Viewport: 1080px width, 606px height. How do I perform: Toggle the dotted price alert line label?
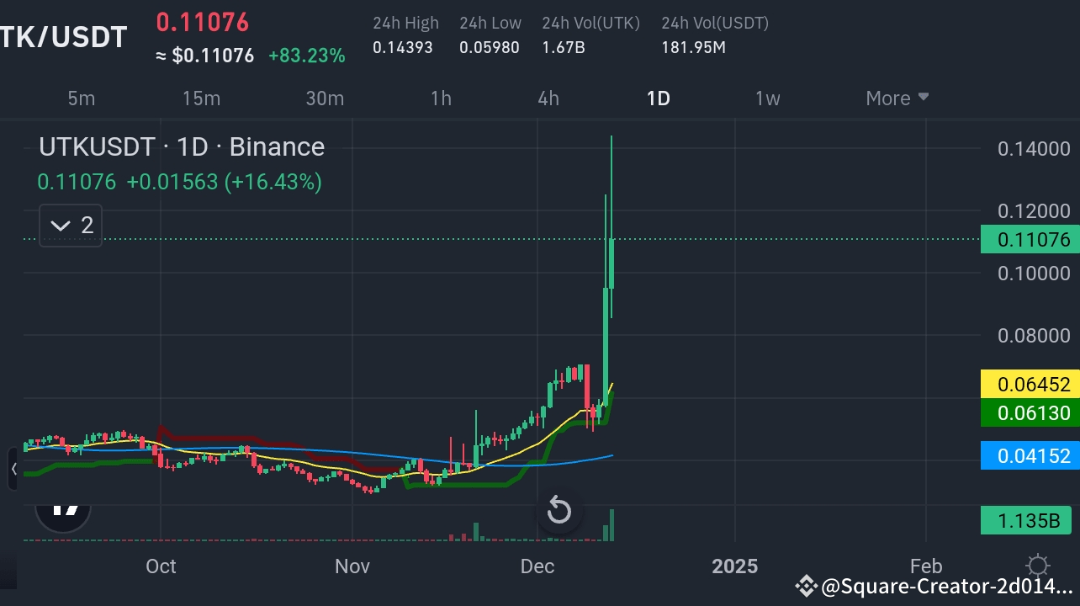(x=1030, y=239)
